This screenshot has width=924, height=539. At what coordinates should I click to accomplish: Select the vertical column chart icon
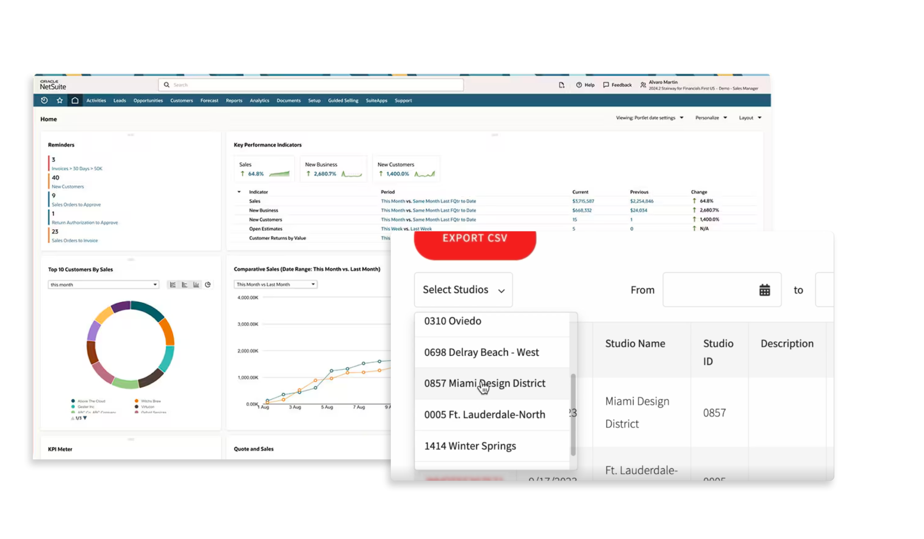(196, 285)
